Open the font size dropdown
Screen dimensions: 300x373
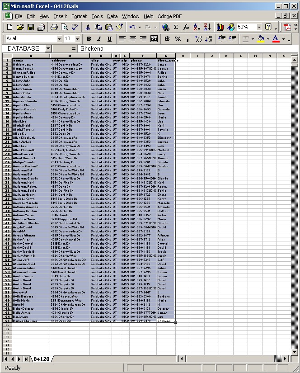[x=78, y=39]
